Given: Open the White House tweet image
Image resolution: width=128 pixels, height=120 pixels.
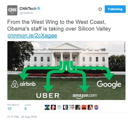Looking at the screenshot, I should click(x=66, y=70).
